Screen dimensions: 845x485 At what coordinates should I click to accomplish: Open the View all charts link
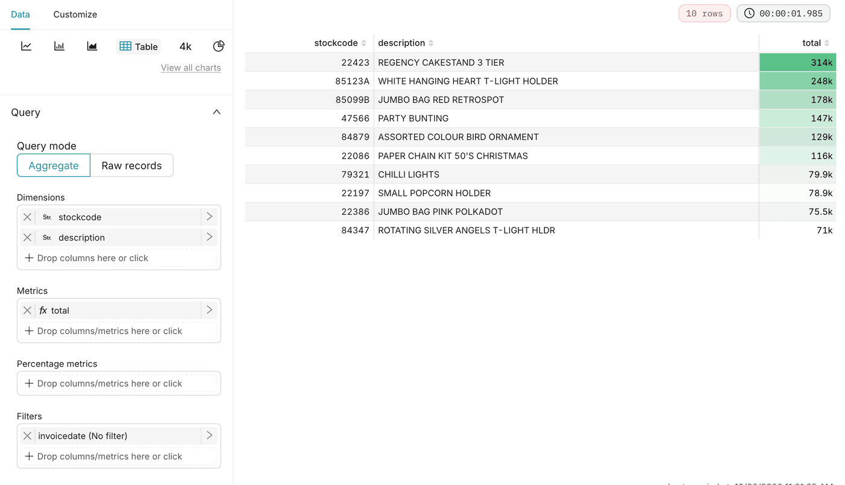(x=191, y=68)
